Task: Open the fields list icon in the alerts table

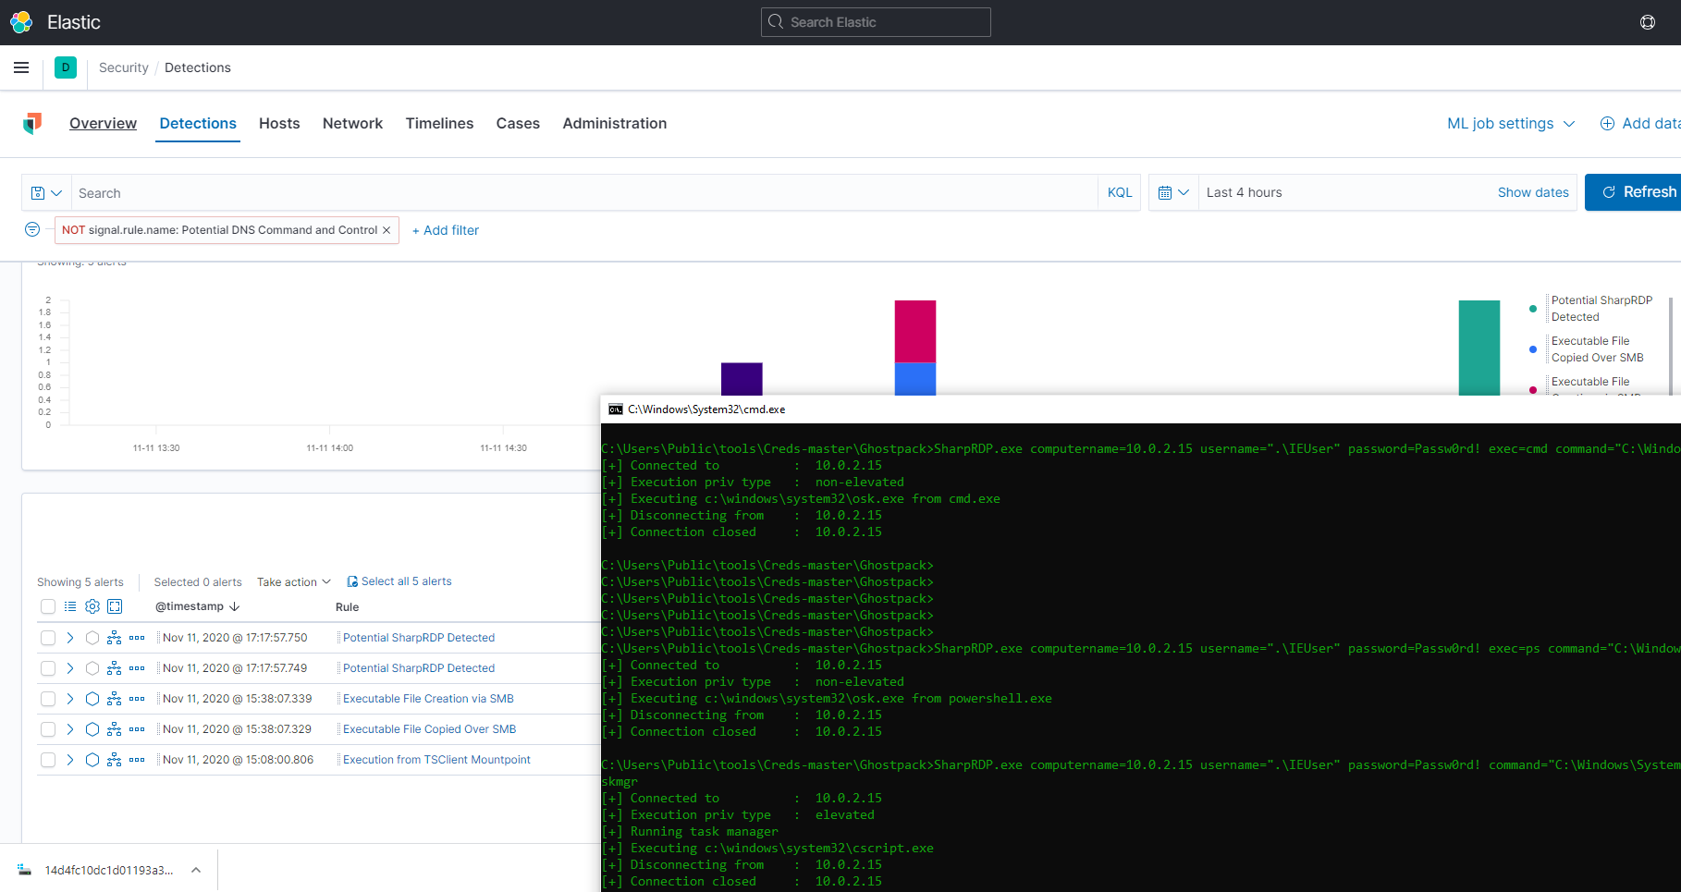Action: [70, 606]
